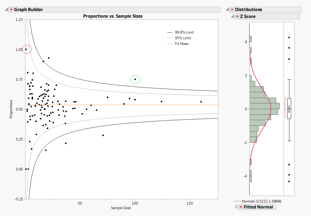Image resolution: width=311 pixels, height=216 pixels.
Task: Collapse the Z Score section
Action: (232, 16)
